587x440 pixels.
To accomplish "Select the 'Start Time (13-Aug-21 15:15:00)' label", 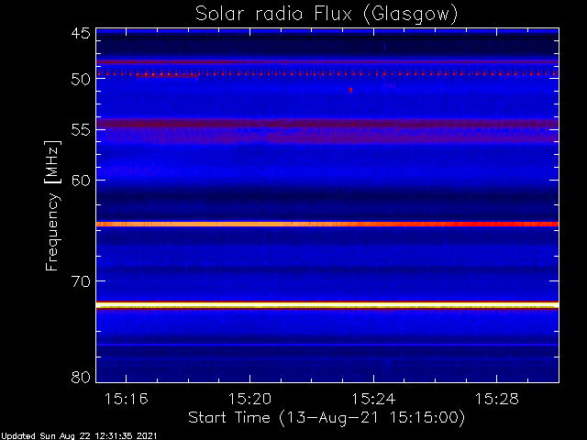I will coord(327,418).
